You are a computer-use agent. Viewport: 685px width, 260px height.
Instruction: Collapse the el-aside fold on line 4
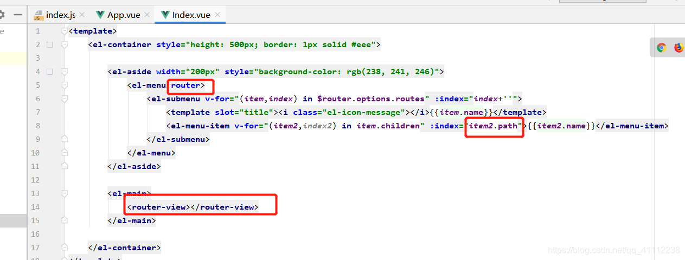(x=65, y=71)
